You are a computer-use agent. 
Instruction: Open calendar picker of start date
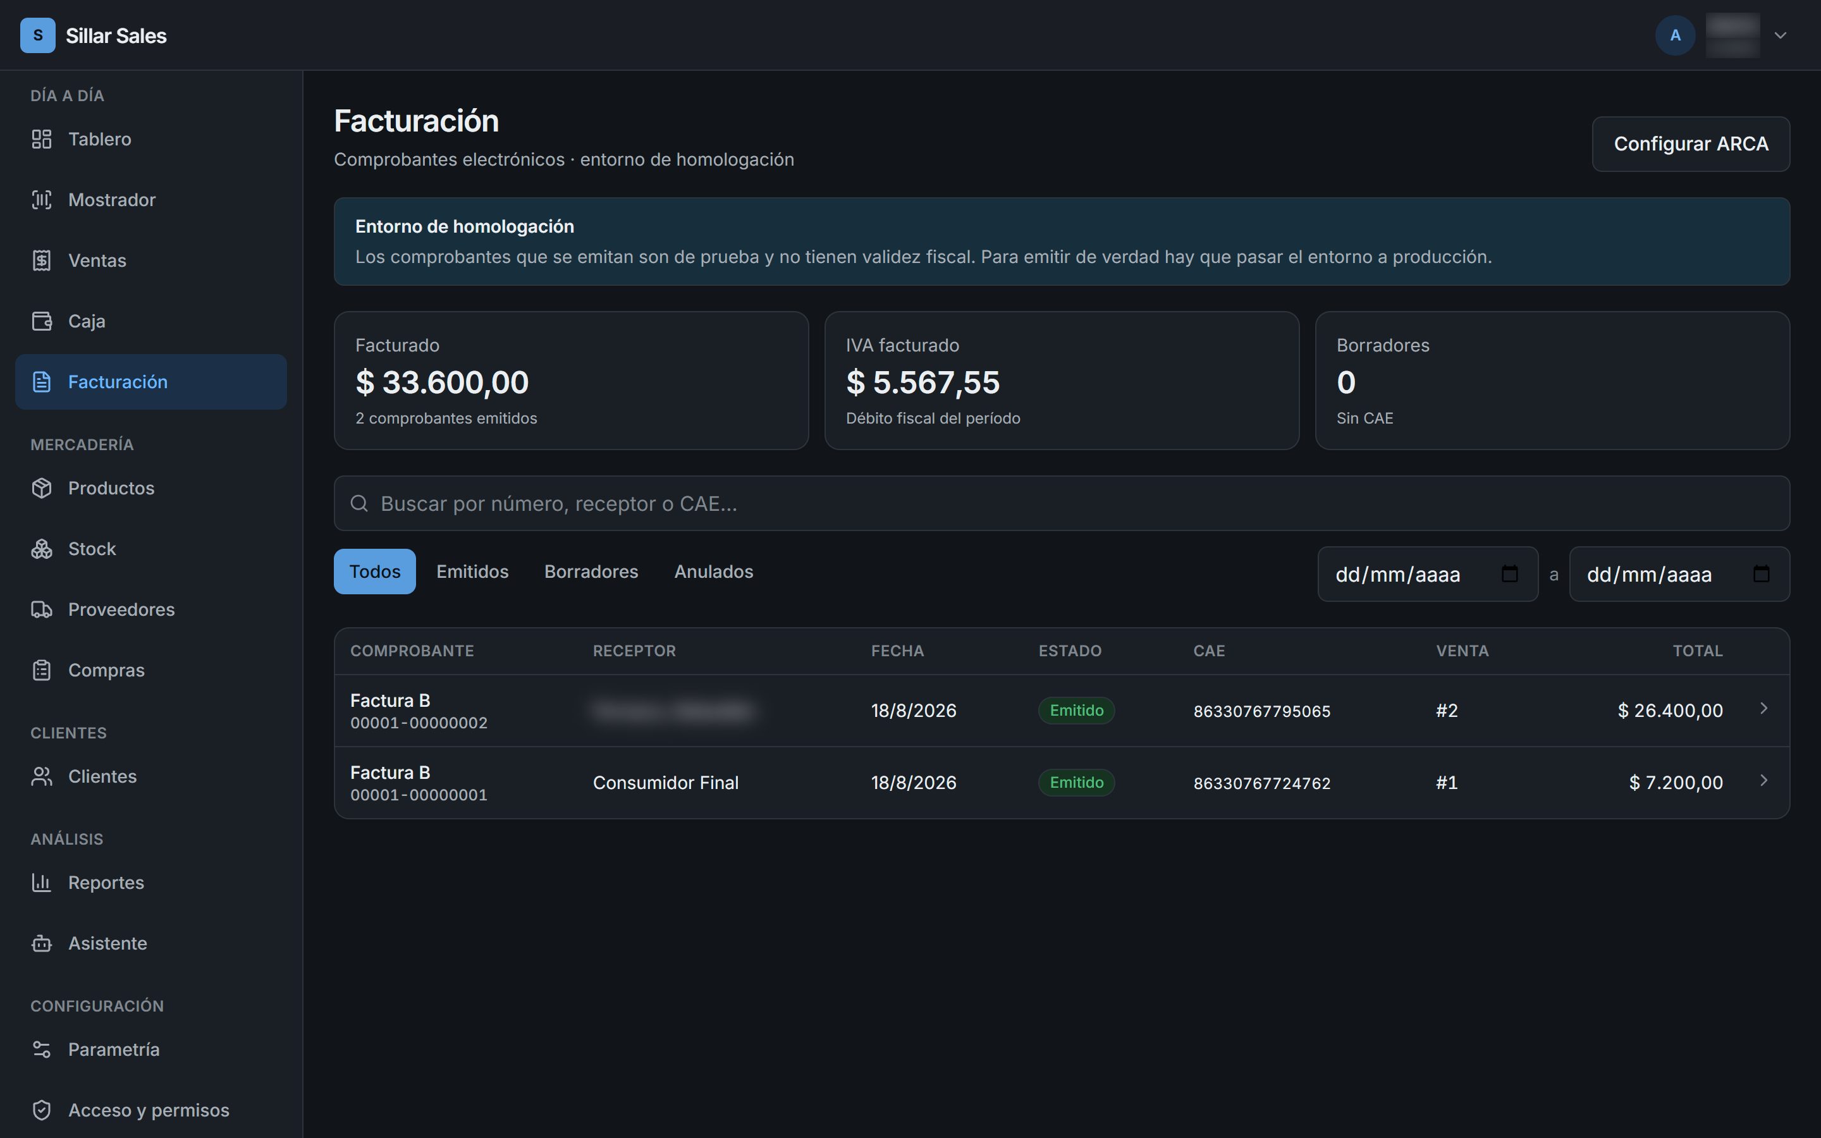coord(1509,573)
